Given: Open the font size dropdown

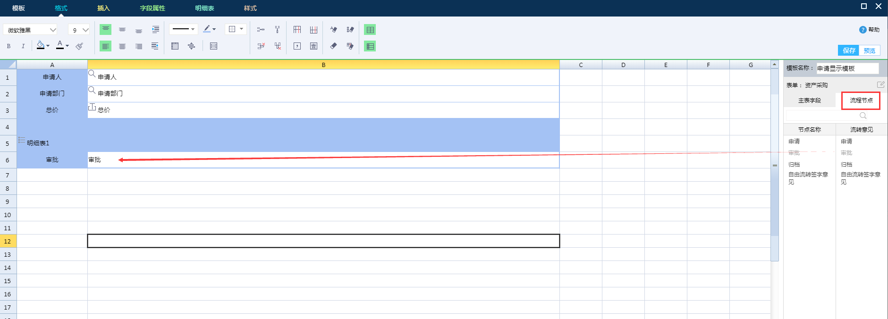Looking at the screenshot, I should [x=79, y=30].
